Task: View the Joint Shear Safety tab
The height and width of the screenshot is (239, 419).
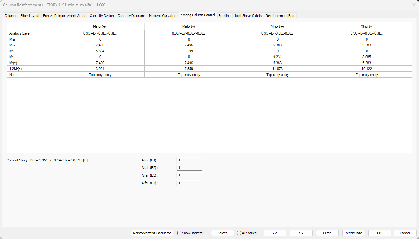Action: pyautogui.click(x=248, y=16)
